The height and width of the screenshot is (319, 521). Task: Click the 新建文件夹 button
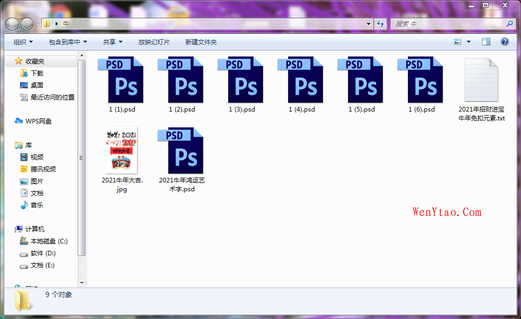[x=201, y=42]
